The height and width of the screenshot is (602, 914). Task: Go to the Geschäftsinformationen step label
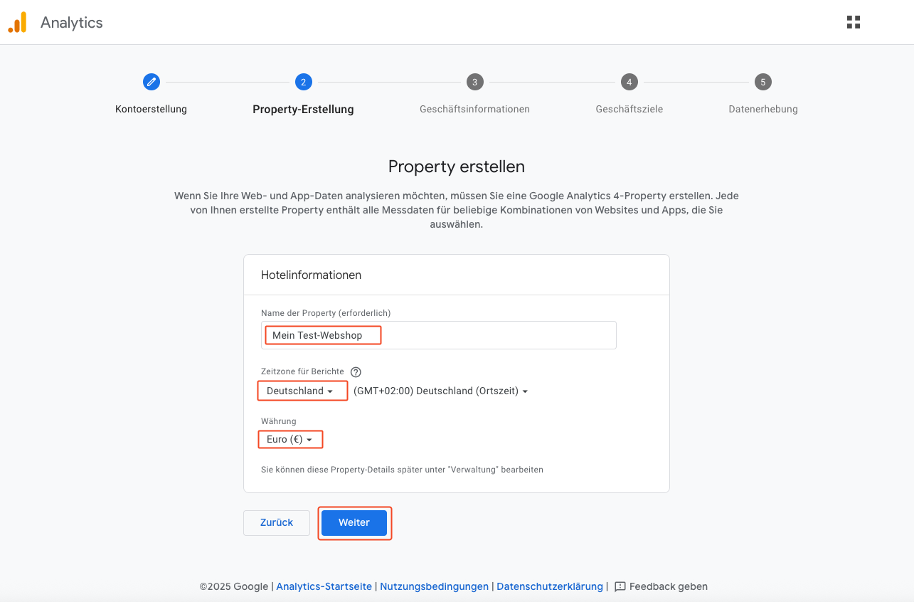pos(474,109)
